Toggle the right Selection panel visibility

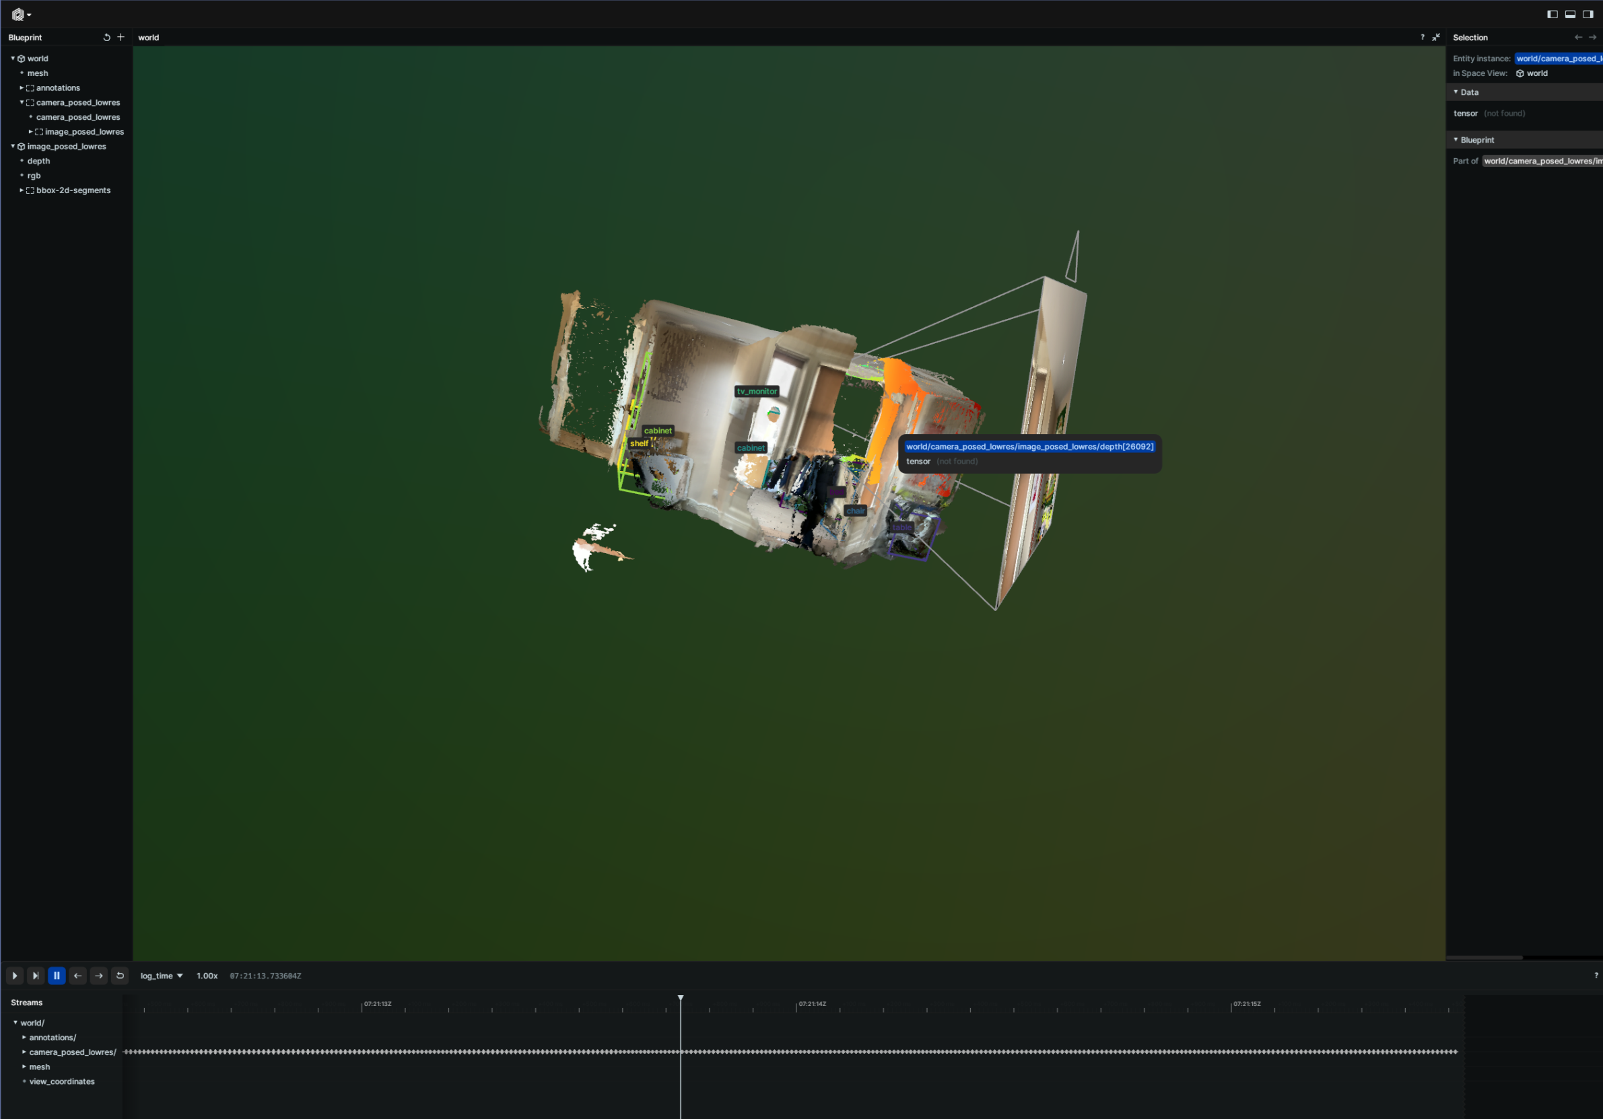[x=1588, y=14]
